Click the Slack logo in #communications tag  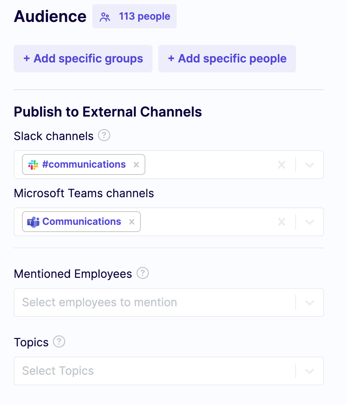coord(33,165)
